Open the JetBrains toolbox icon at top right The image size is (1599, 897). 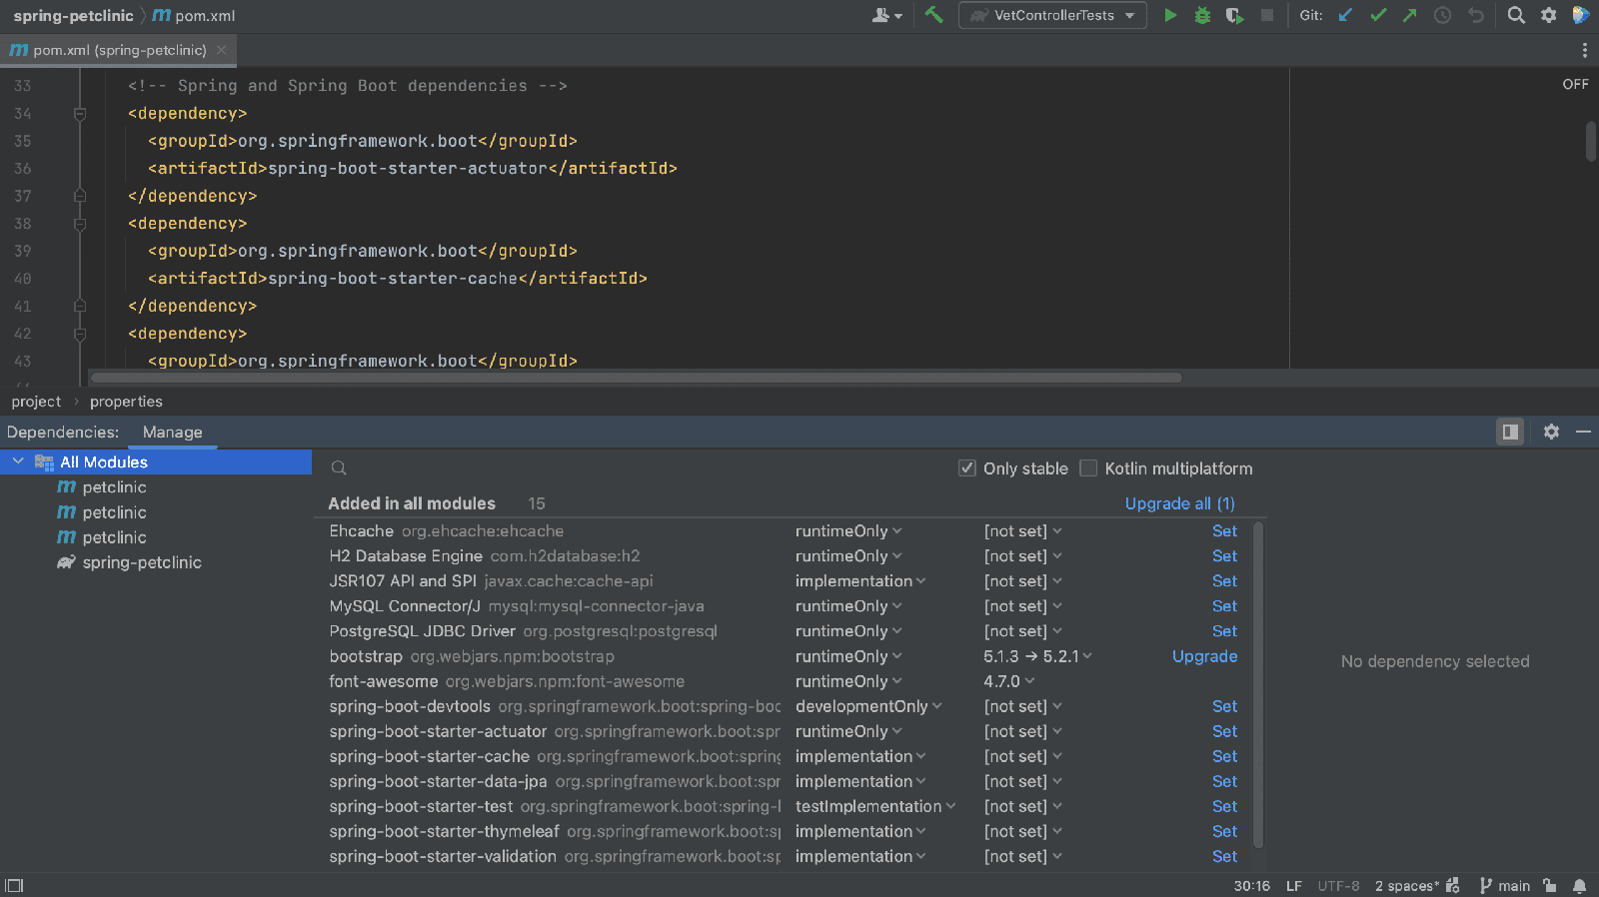(x=1580, y=15)
